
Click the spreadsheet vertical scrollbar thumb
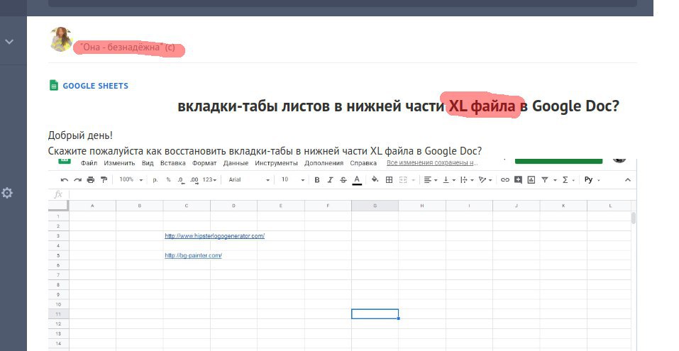point(634,218)
